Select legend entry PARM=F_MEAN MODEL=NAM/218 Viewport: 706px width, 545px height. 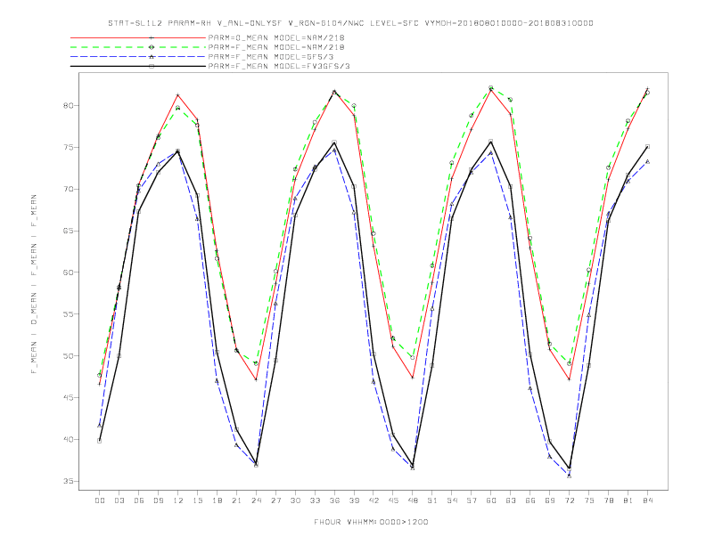coord(276,47)
